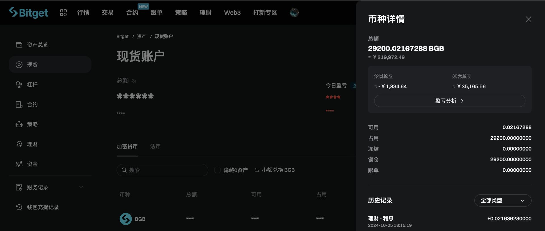Click arrow chevron on 盈亏分析 button
Viewport: 545px width, 231px height.
462,101
